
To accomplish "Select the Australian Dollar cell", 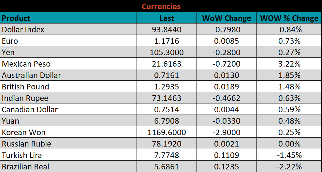I will pos(31,75).
